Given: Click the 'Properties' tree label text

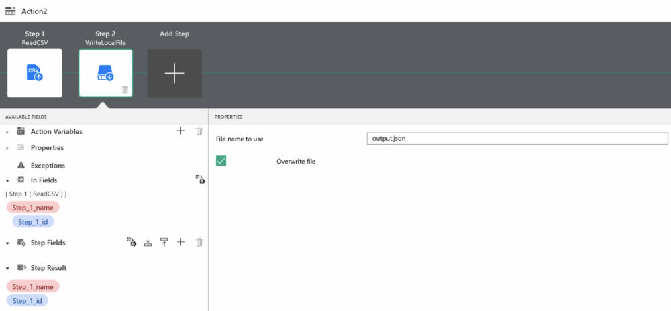Looking at the screenshot, I should pos(47,148).
